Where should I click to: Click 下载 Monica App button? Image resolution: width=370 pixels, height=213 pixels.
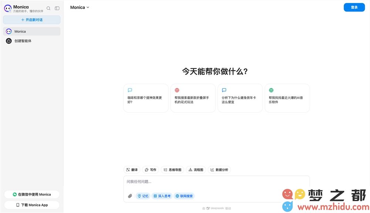click(32, 205)
